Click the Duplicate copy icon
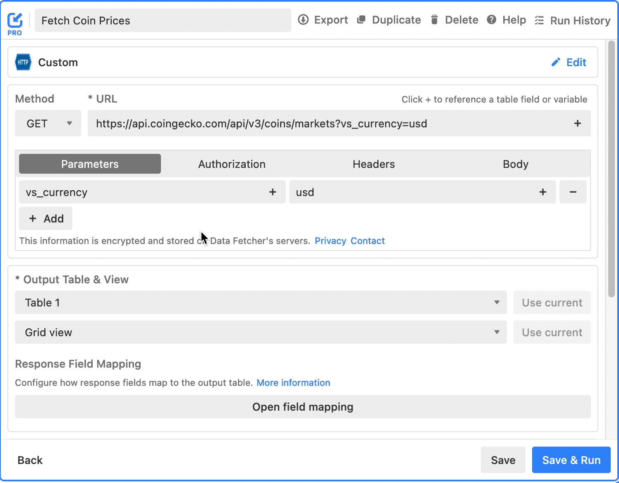 tap(361, 19)
